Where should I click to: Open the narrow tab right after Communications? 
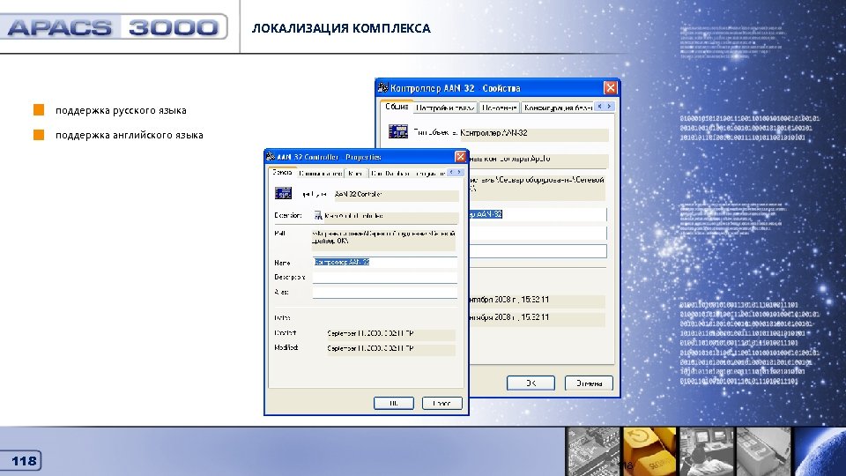[x=355, y=174]
